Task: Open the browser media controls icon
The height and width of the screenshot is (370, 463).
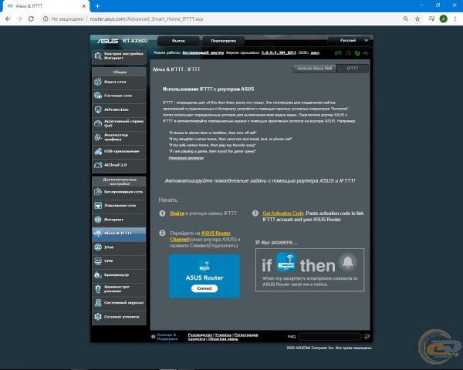Action: 431,18
